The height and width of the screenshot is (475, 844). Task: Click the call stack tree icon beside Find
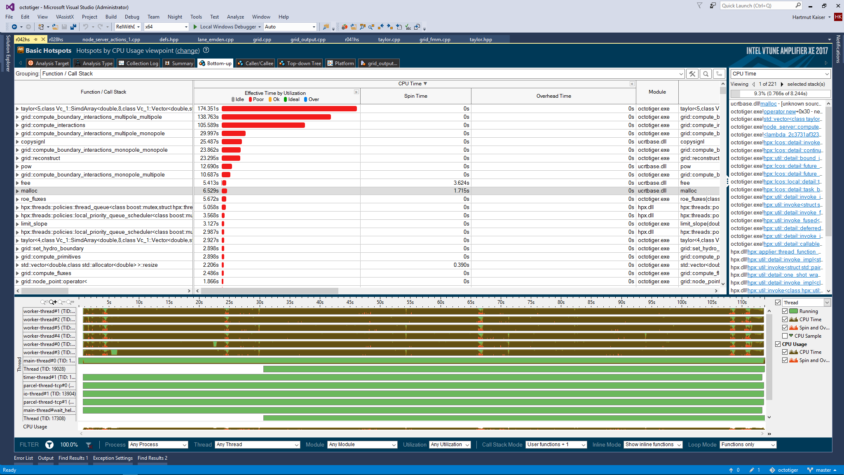[x=719, y=74]
